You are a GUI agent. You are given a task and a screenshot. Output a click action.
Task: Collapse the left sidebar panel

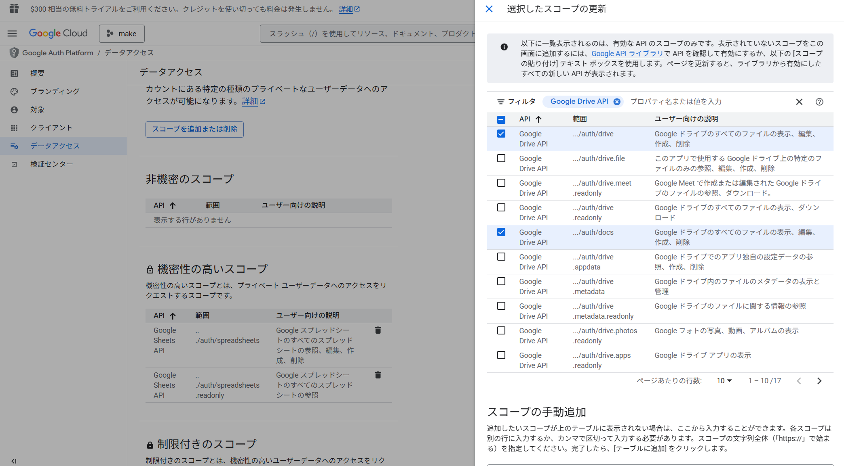(x=14, y=461)
